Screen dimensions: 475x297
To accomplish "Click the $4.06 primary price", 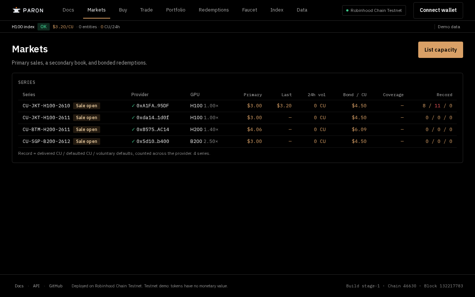I will (x=255, y=130).
